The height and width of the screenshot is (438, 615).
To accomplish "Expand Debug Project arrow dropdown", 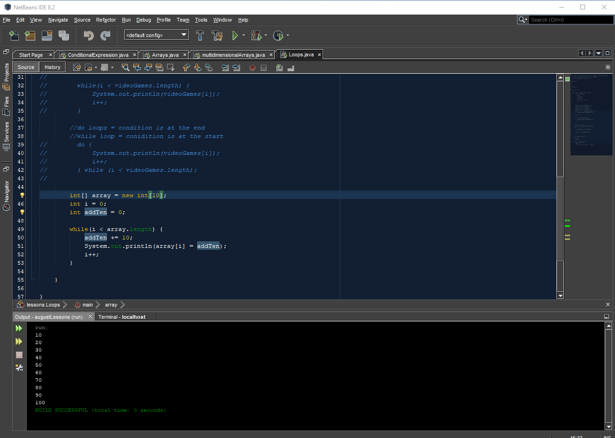I will point(266,35).
